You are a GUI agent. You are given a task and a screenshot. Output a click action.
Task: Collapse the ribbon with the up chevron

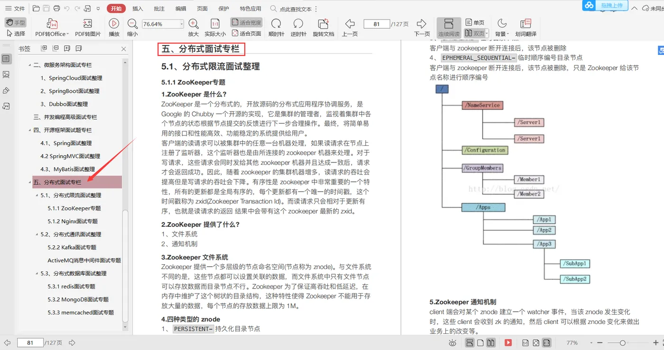click(635, 9)
